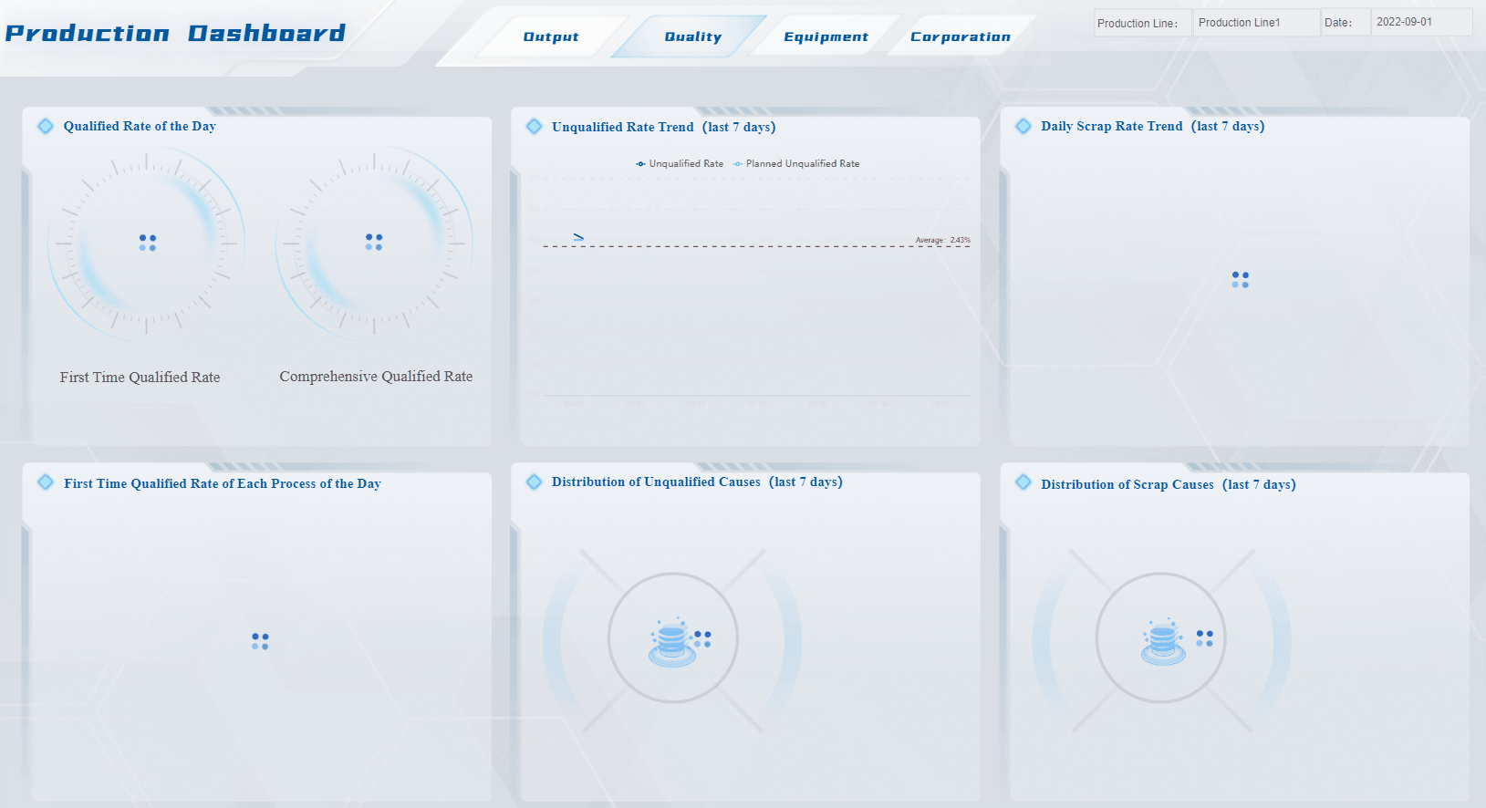The image size is (1486, 808).
Task: Toggle the Planned Unqualified Rate legend entry
Action: [x=796, y=164]
